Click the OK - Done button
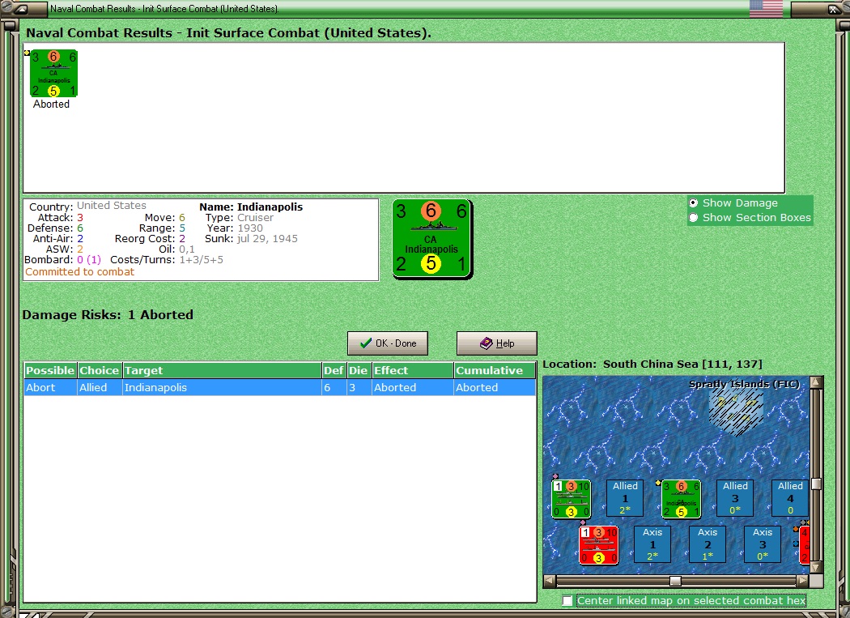The image size is (850, 618). click(388, 343)
